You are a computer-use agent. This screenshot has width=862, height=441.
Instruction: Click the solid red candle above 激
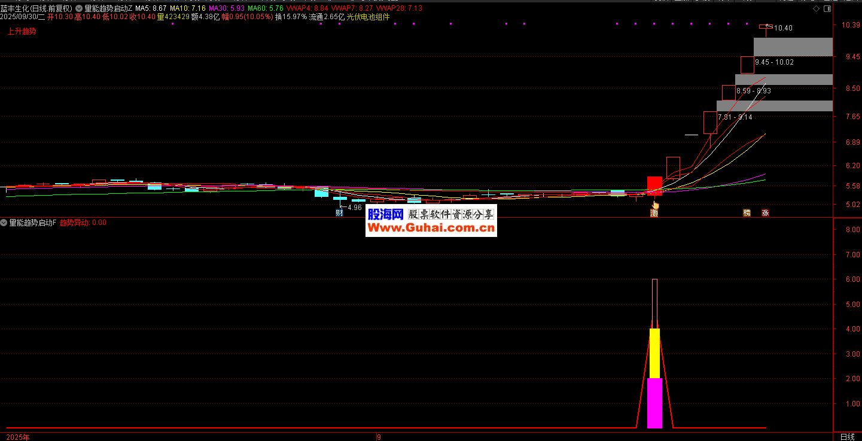coord(654,185)
